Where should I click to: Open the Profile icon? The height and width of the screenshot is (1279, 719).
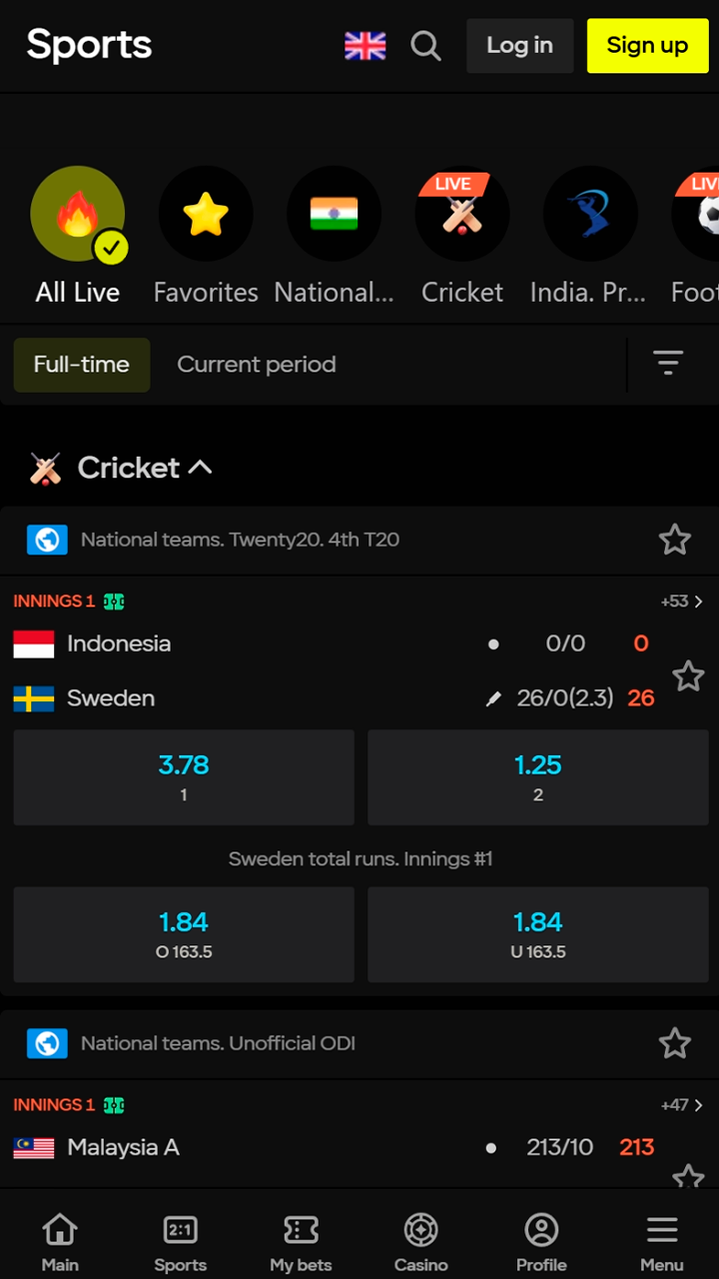(540, 1230)
